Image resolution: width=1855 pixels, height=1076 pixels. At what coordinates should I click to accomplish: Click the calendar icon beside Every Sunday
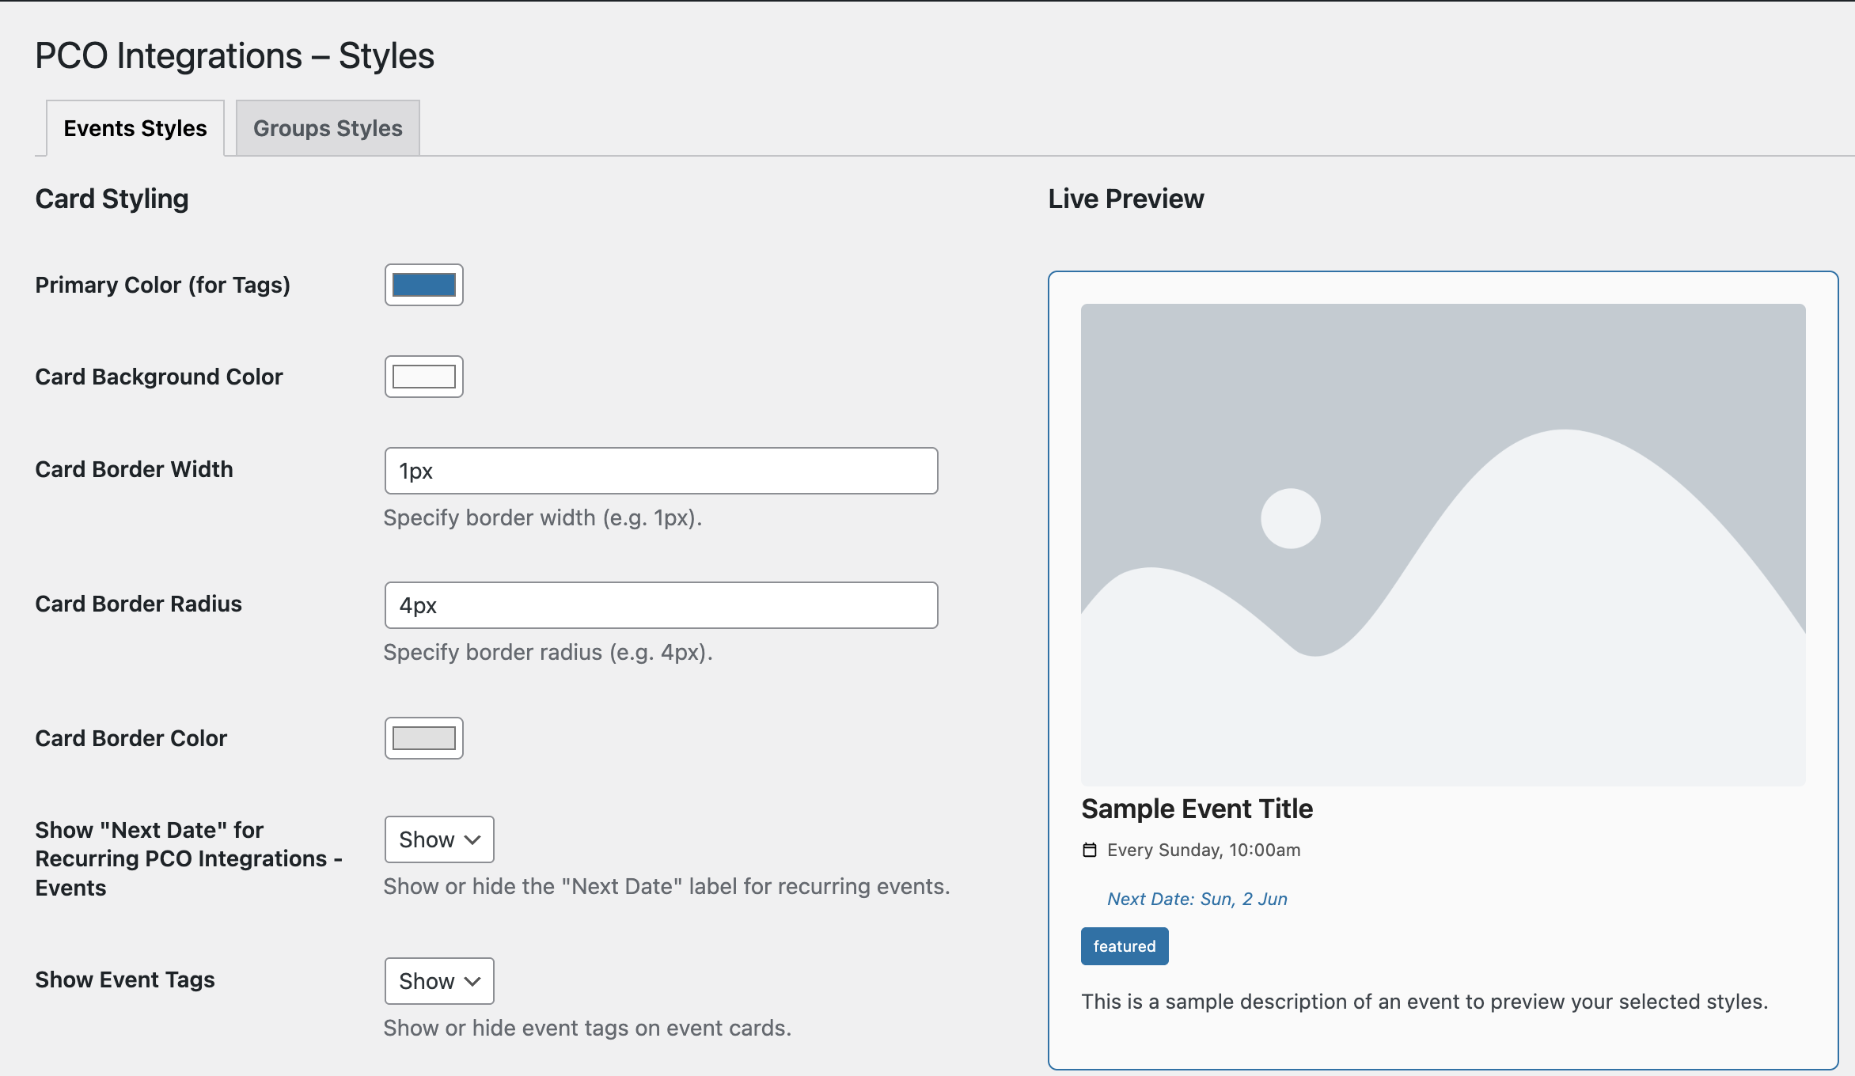(1090, 850)
